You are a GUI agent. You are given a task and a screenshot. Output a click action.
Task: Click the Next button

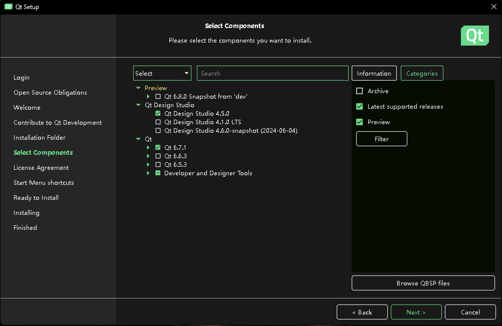[x=416, y=312]
